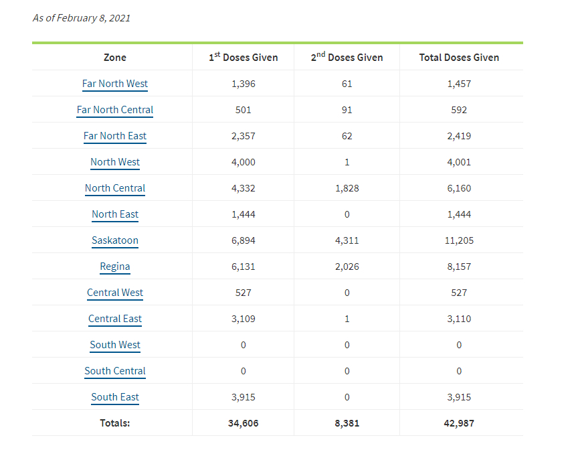Select the 2nd Doses Given header

pyautogui.click(x=347, y=57)
